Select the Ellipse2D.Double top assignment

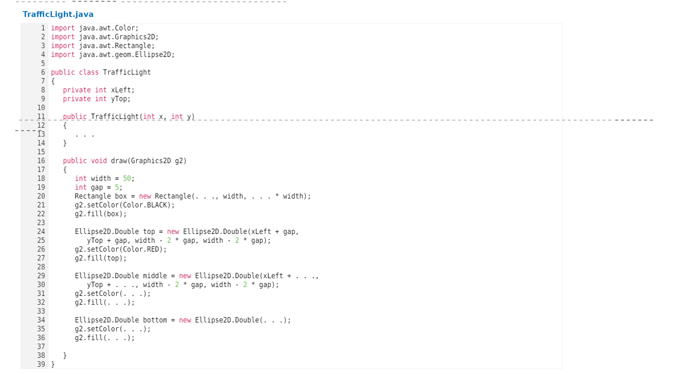(x=187, y=231)
